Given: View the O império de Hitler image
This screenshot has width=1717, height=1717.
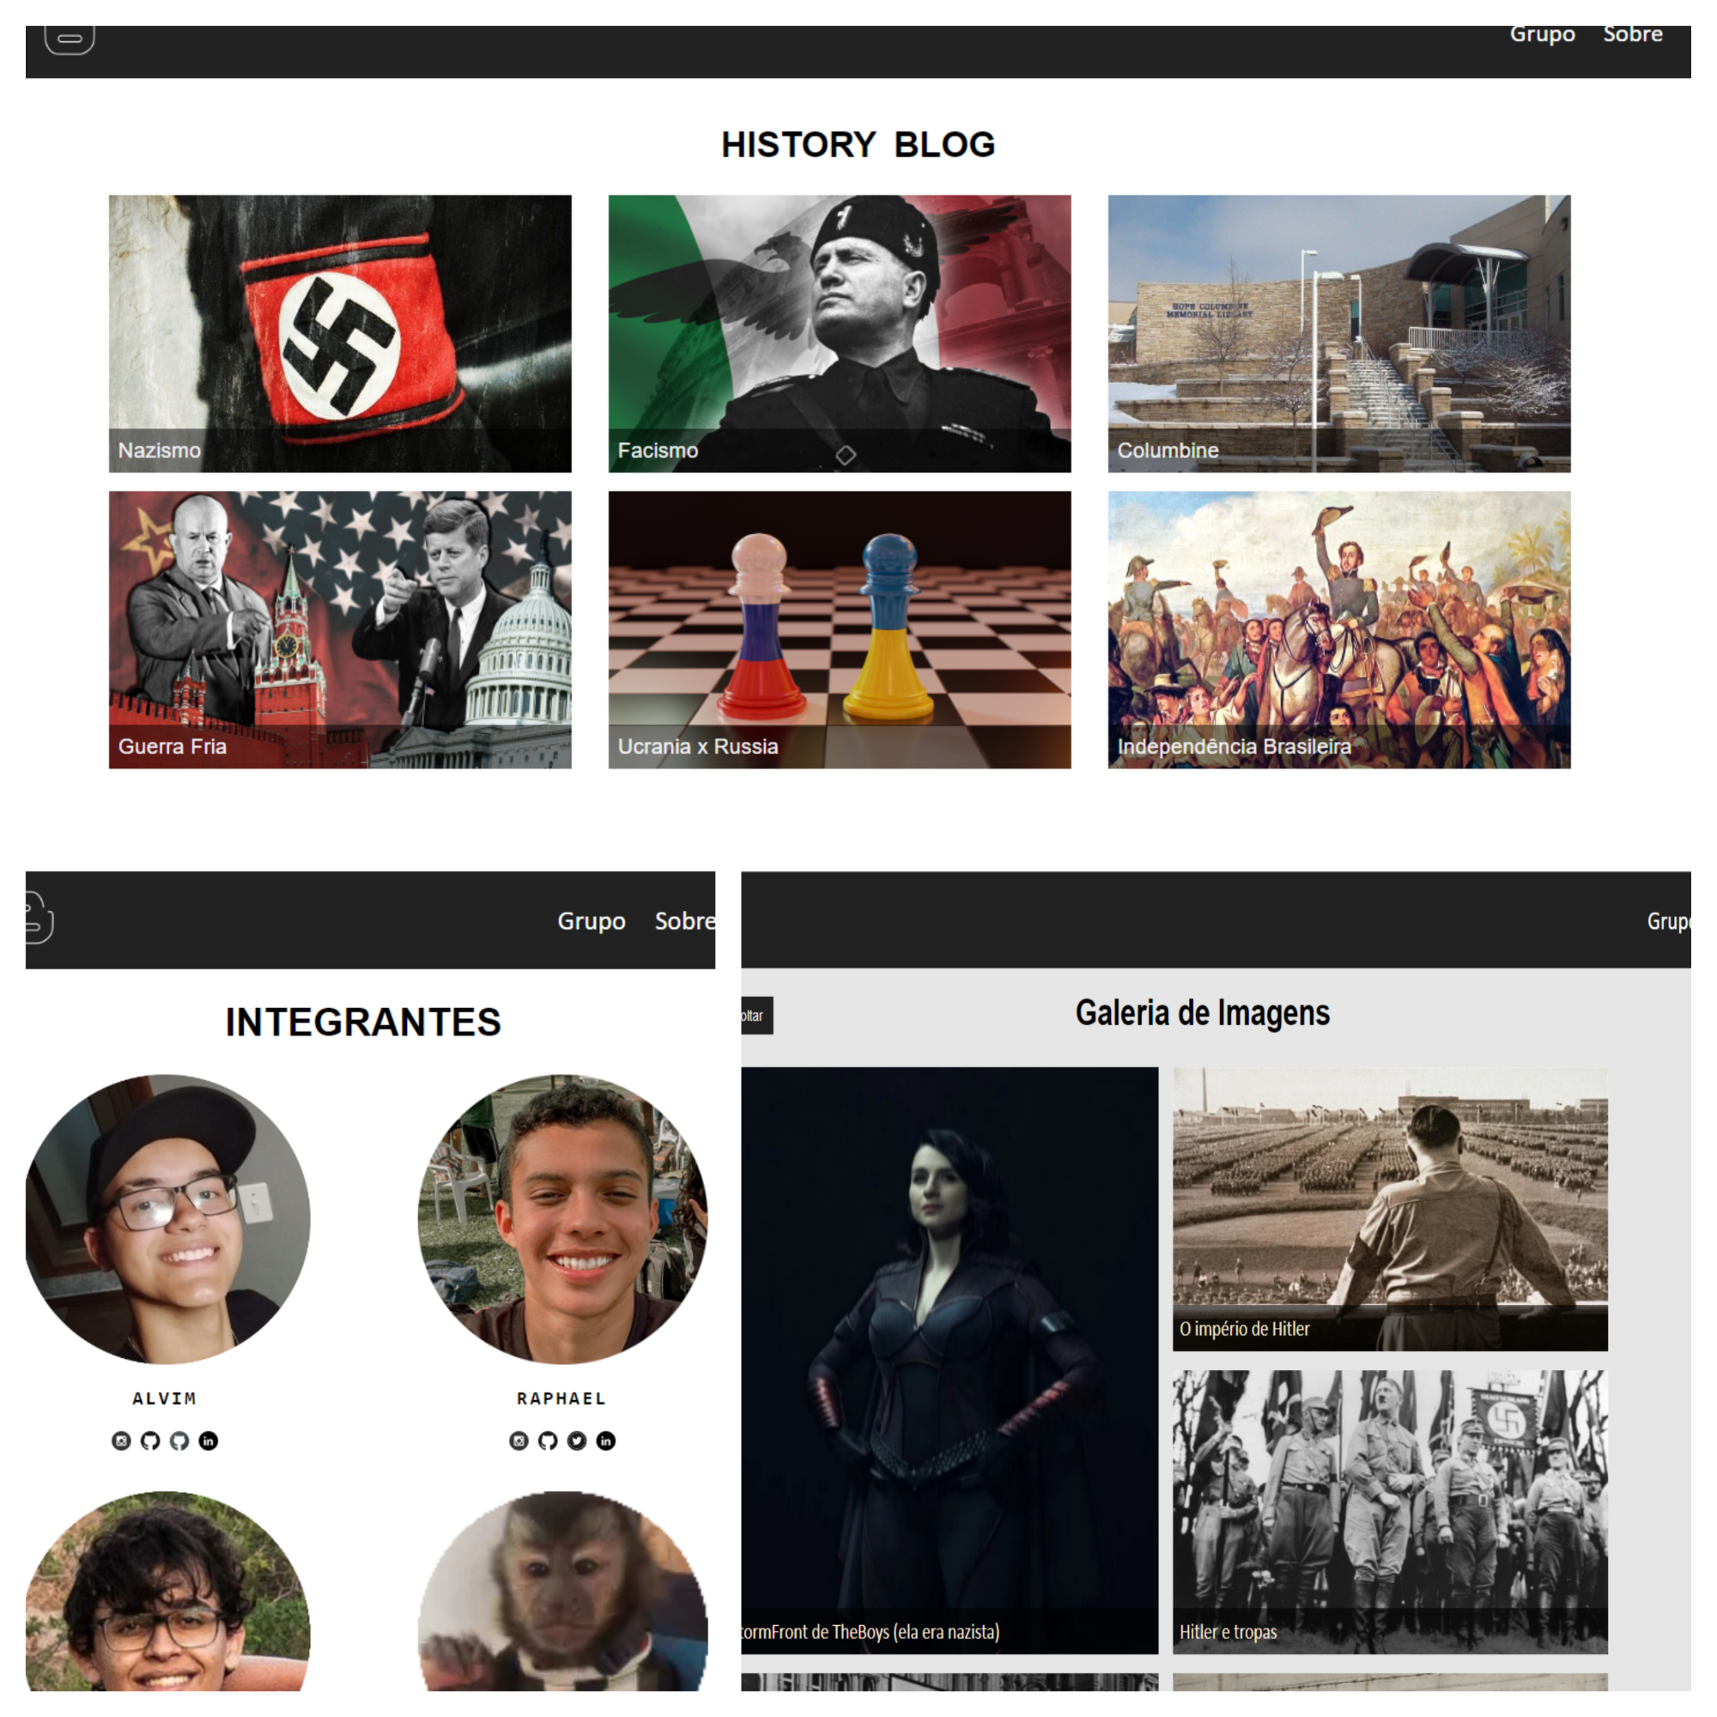Looking at the screenshot, I should pos(1390,1210).
